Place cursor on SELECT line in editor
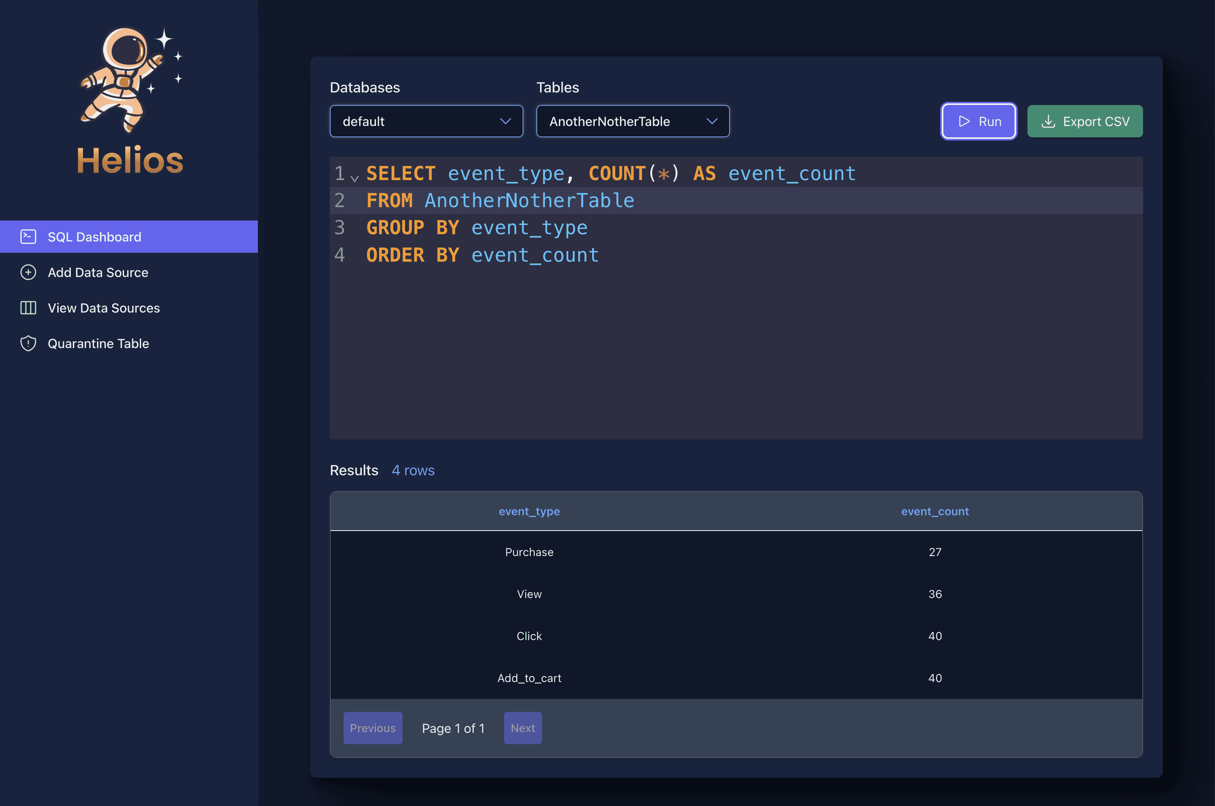This screenshot has width=1215, height=806. pyautogui.click(x=611, y=173)
